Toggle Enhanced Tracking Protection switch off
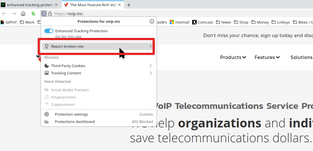The width and height of the screenshot is (313, 151). click(49, 31)
